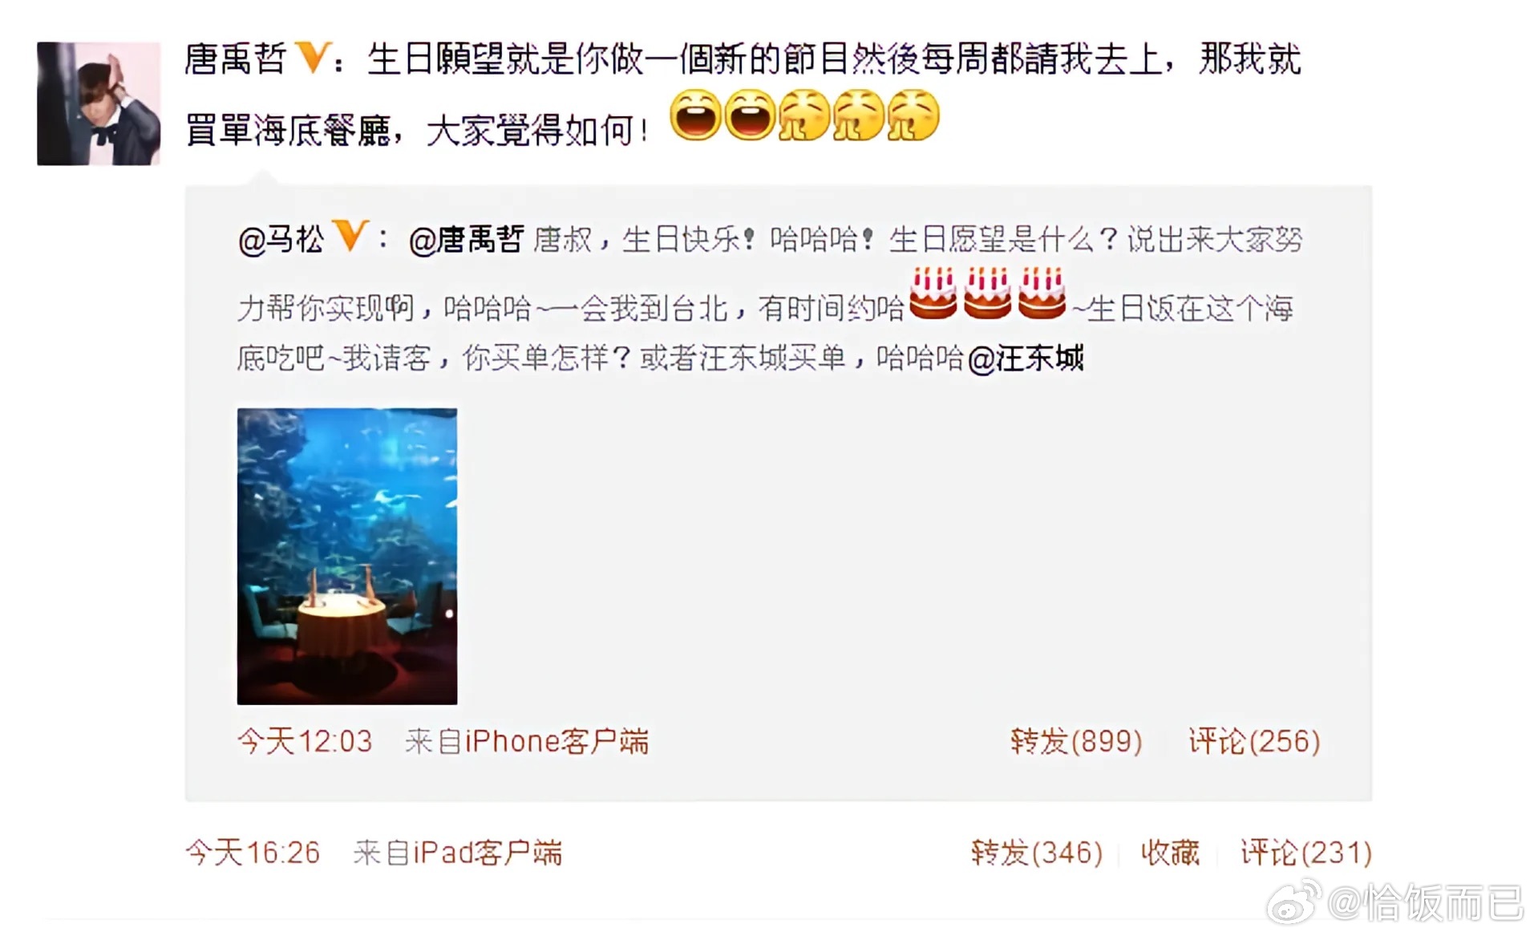This screenshot has height=940, width=1538.
Task: Click the verified V badge beside 唐禹哲
Action: 312,58
